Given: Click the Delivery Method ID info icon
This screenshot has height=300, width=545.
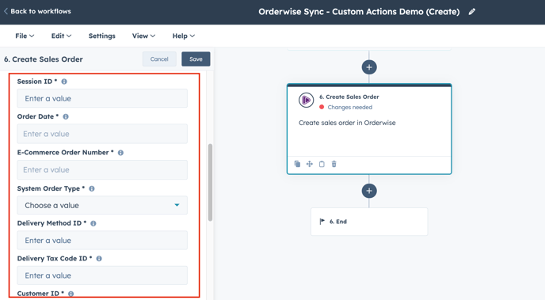Looking at the screenshot, I should (x=93, y=223).
